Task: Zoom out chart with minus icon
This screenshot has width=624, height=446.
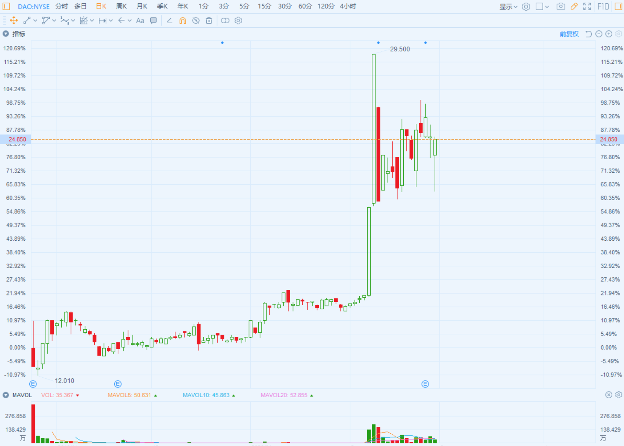Action: coord(599,34)
